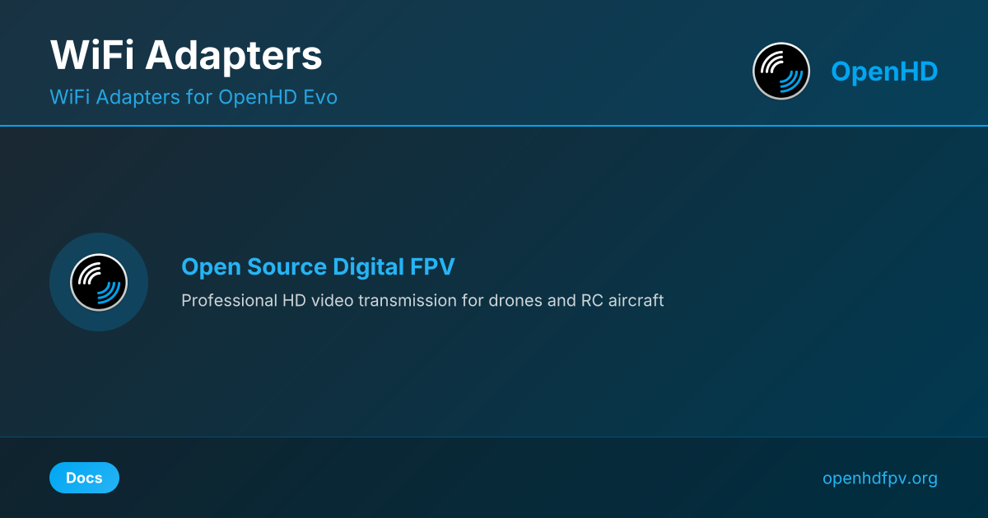Click the subtitle WiFi Adapters for OpenHD Evo

pyautogui.click(x=193, y=97)
